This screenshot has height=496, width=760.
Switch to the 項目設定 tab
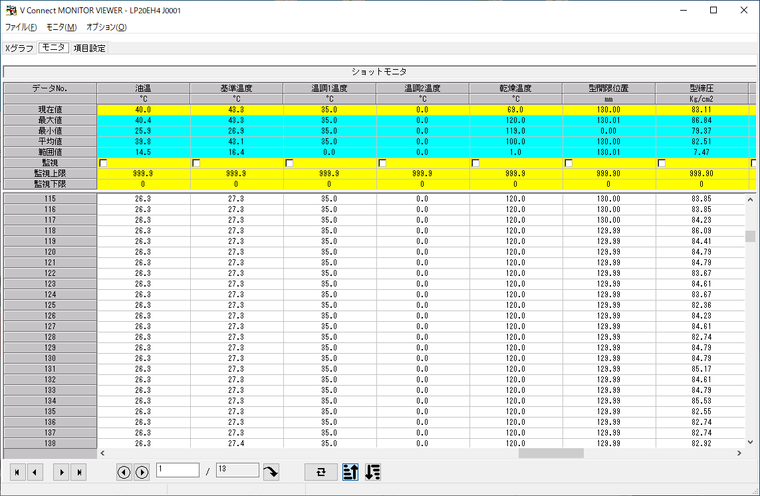pyautogui.click(x=89, y=48)
